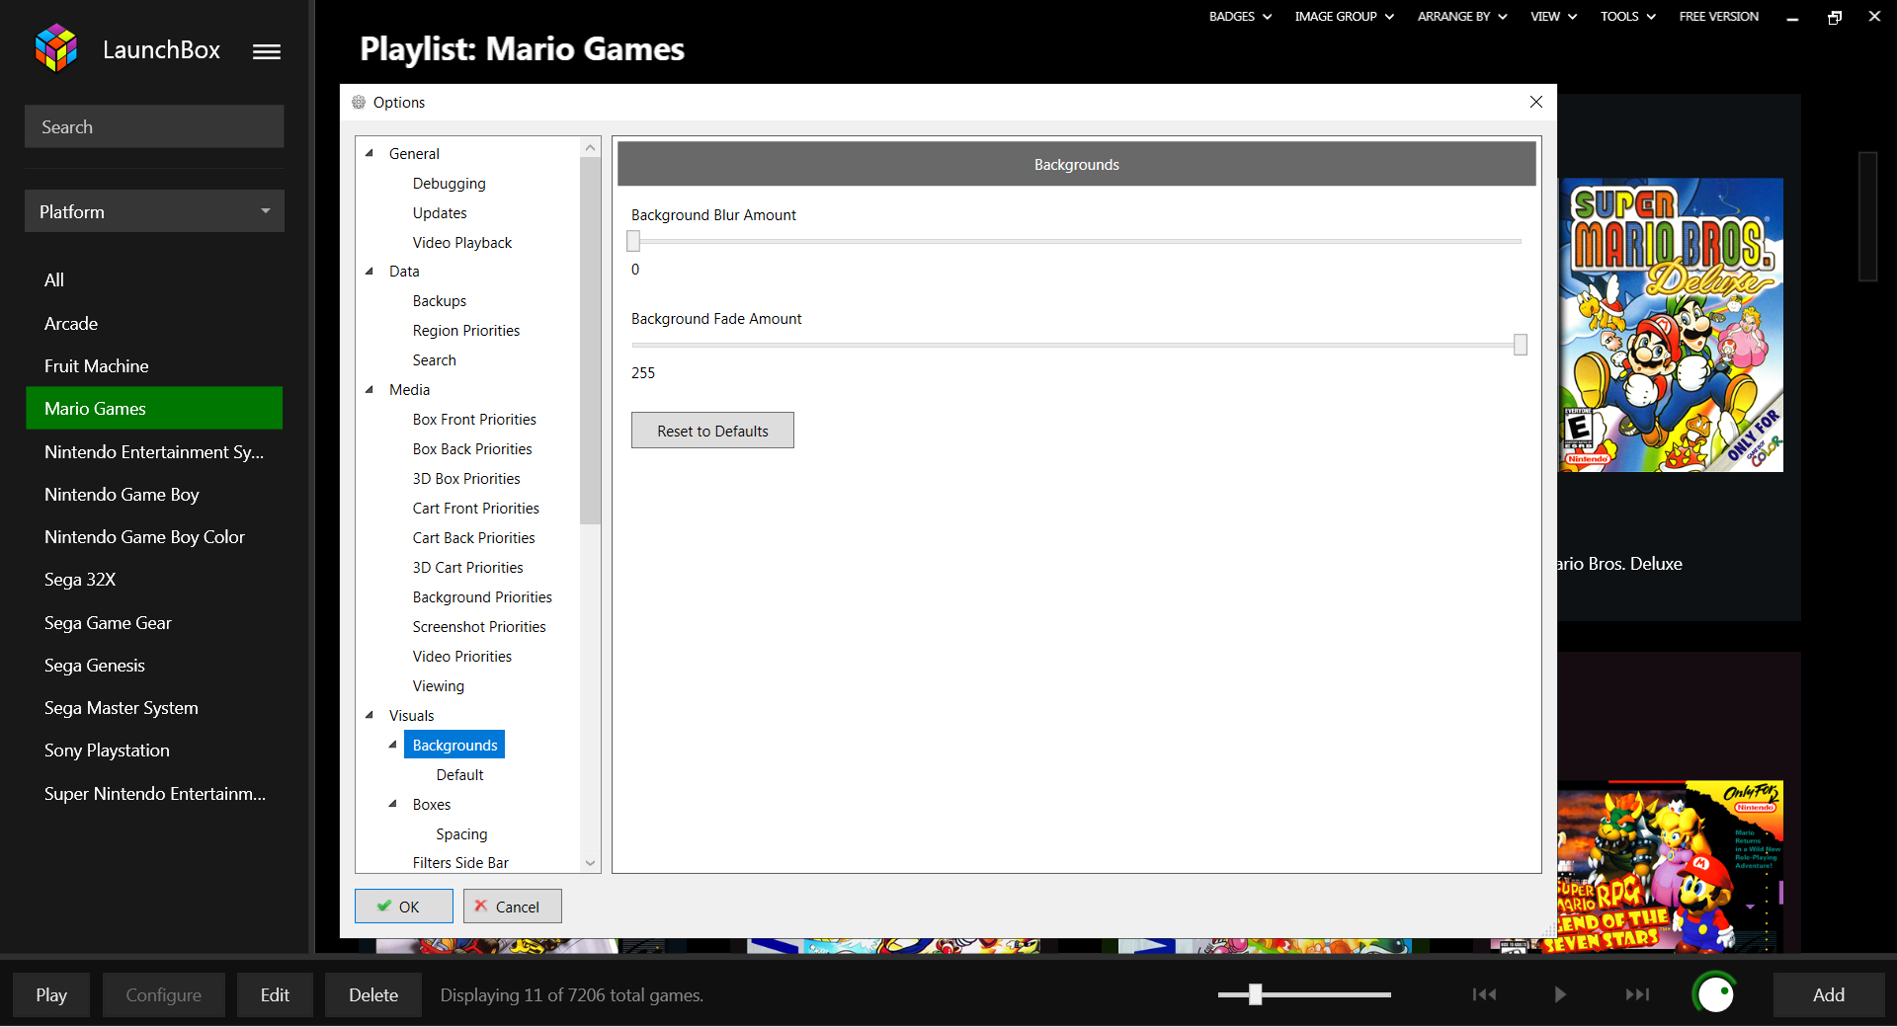Click the FREE VERSION label
The height and width of the screenshot is (1027, 1897).
point(1718,16)
